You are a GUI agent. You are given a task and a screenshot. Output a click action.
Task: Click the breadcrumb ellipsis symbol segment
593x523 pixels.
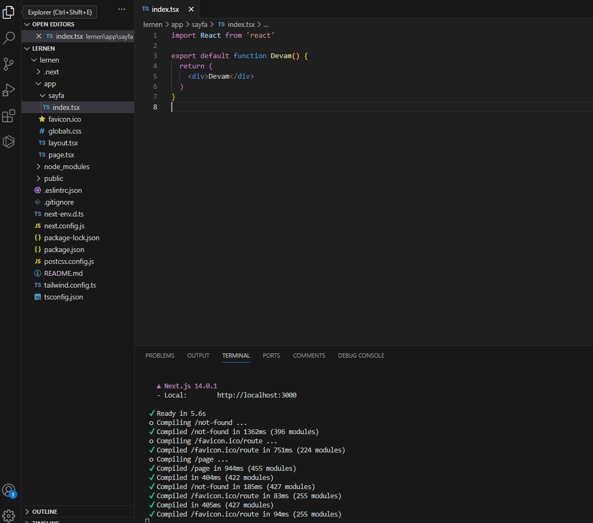coord(266,25)
